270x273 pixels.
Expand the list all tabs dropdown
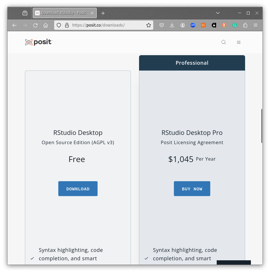point(218,13)
